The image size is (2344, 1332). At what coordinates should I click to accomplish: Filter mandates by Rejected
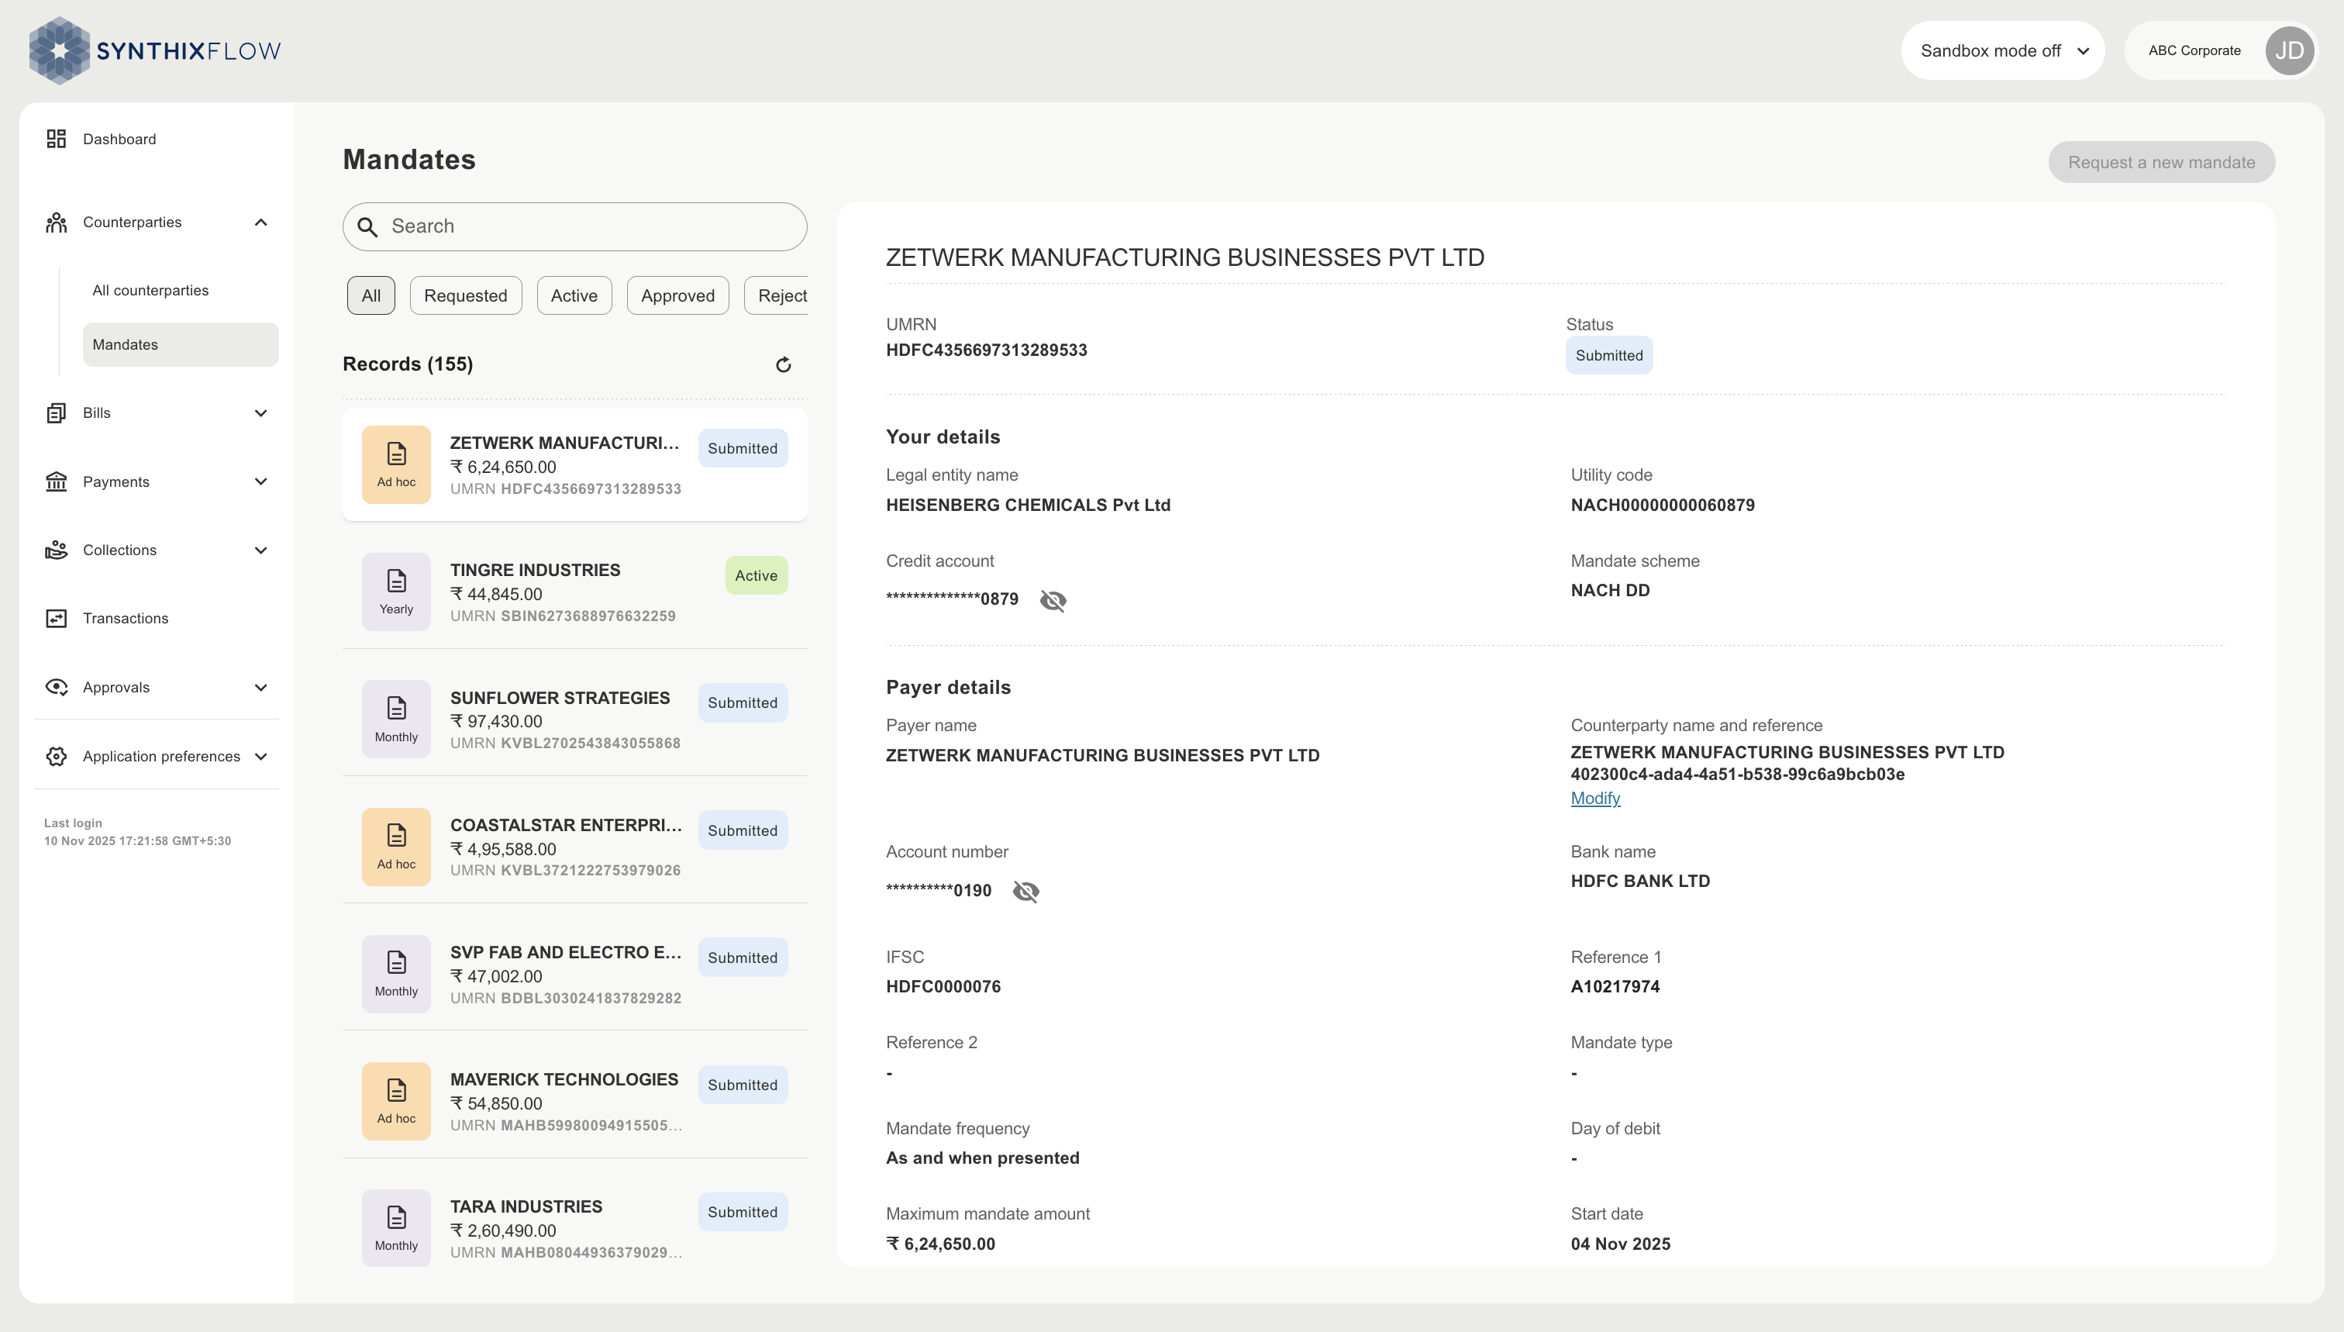(x=777, y=295)
